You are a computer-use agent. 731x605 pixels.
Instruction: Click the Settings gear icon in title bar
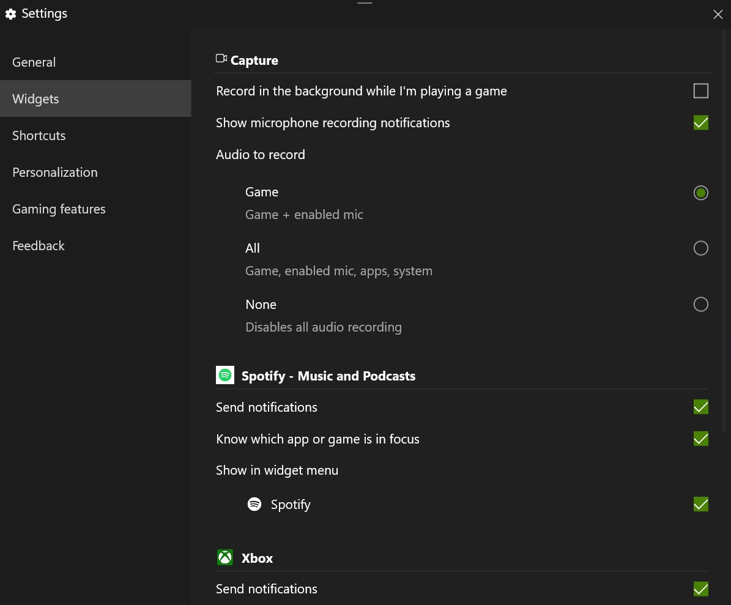pos(11,14)
